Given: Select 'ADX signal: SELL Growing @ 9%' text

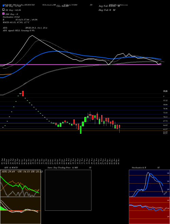Looking at the screenshot, I should 19,31.
